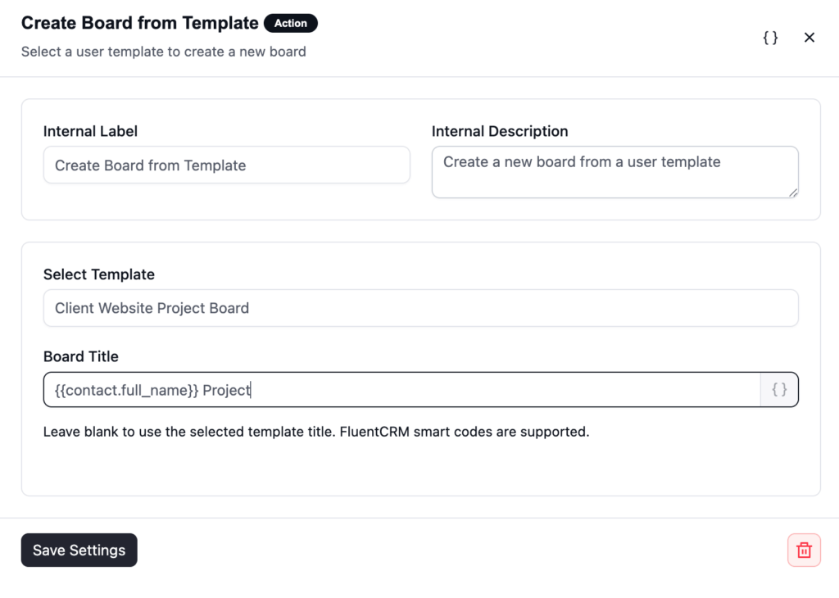Viewport: 839px width, 598px height.
Task: Click the {{contact.full_name}} smart code text
Action: (x=126, y=391)
